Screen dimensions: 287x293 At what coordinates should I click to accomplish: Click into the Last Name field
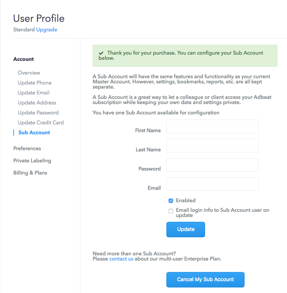point(212,145)
